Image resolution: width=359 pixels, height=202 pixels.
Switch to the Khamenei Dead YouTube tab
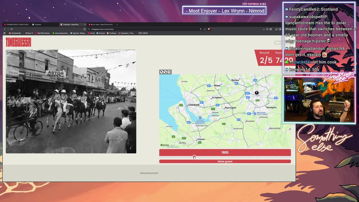click(x=17, y=24)
